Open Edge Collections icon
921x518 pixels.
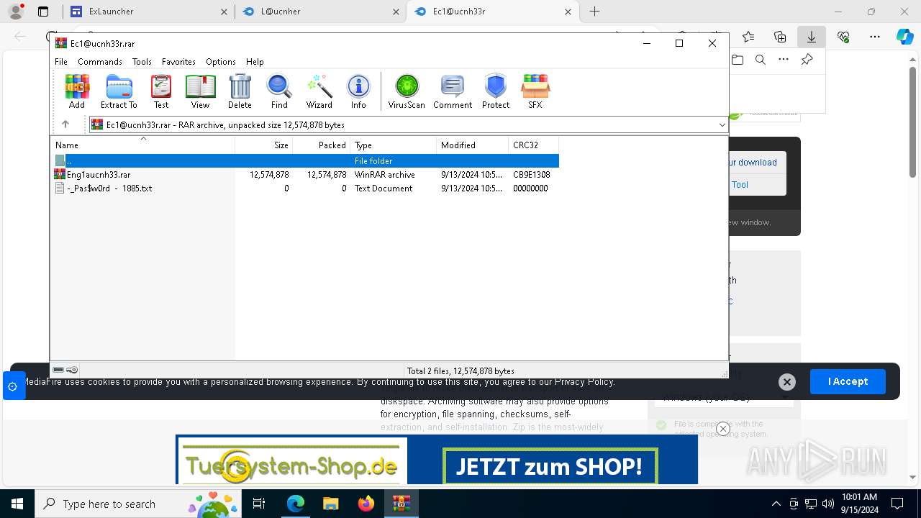(780, 37)
